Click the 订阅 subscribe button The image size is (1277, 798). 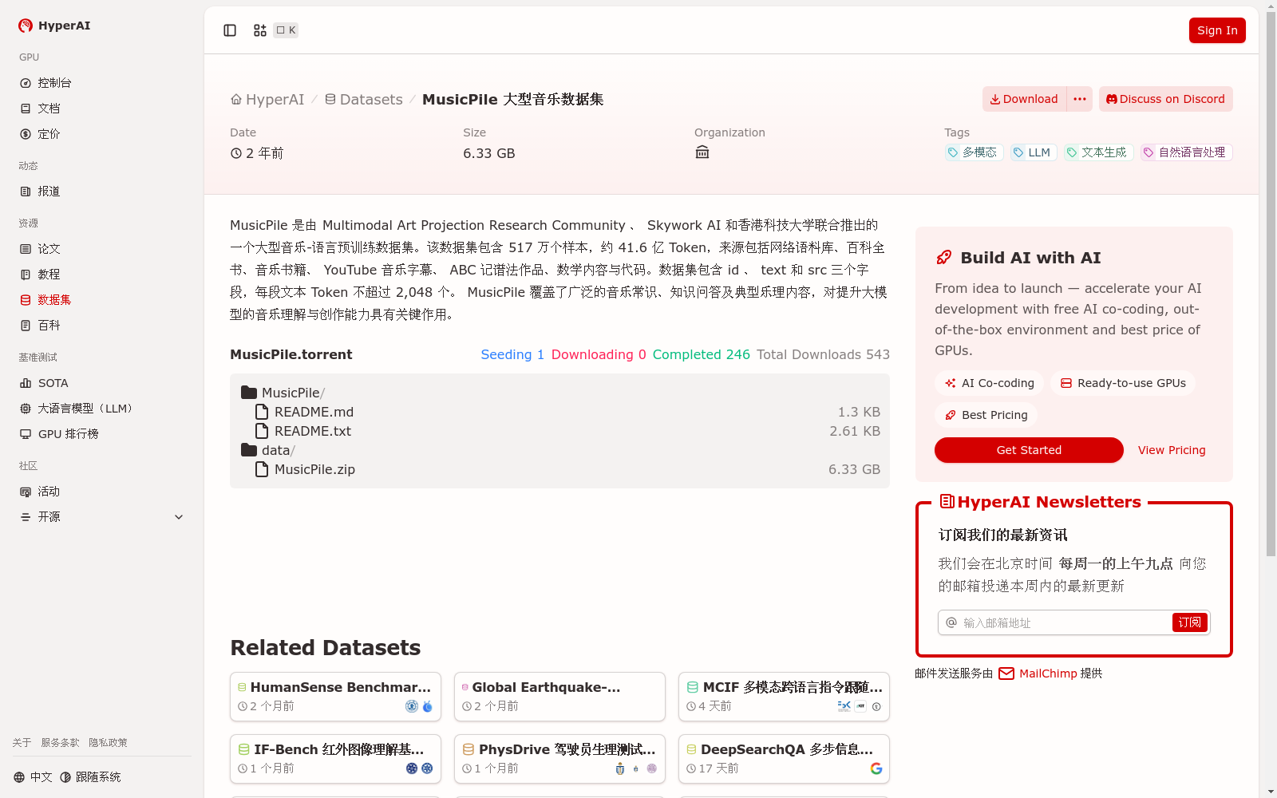click(x=1189, y=622)
